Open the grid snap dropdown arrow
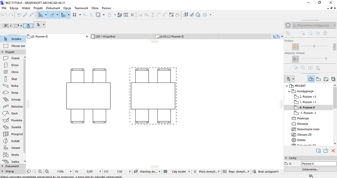337x178 pixels. coord(80,15)
